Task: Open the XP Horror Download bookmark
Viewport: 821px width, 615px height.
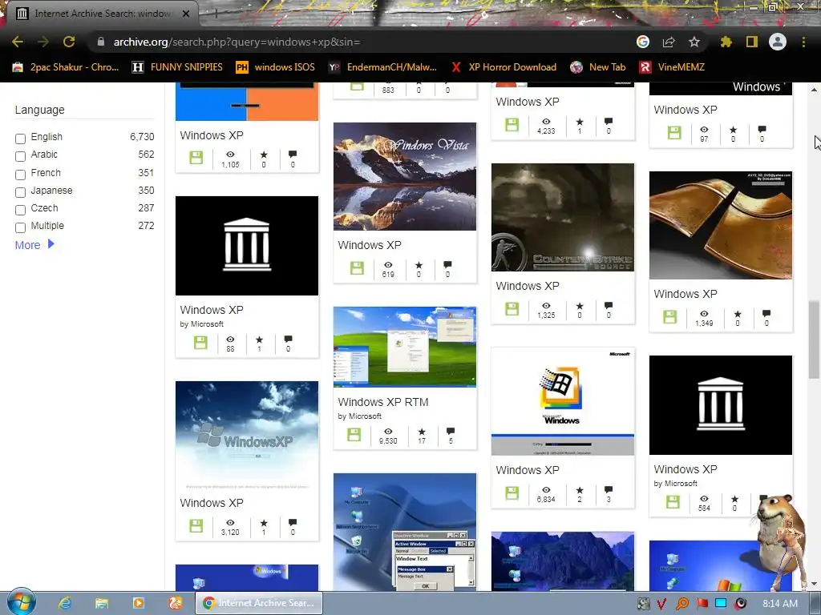Action: tap(504, 67)
